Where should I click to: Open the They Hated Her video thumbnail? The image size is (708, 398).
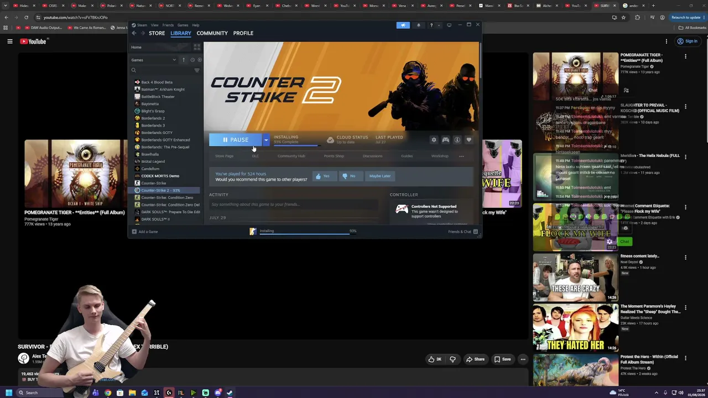click(x=576, y=327)
